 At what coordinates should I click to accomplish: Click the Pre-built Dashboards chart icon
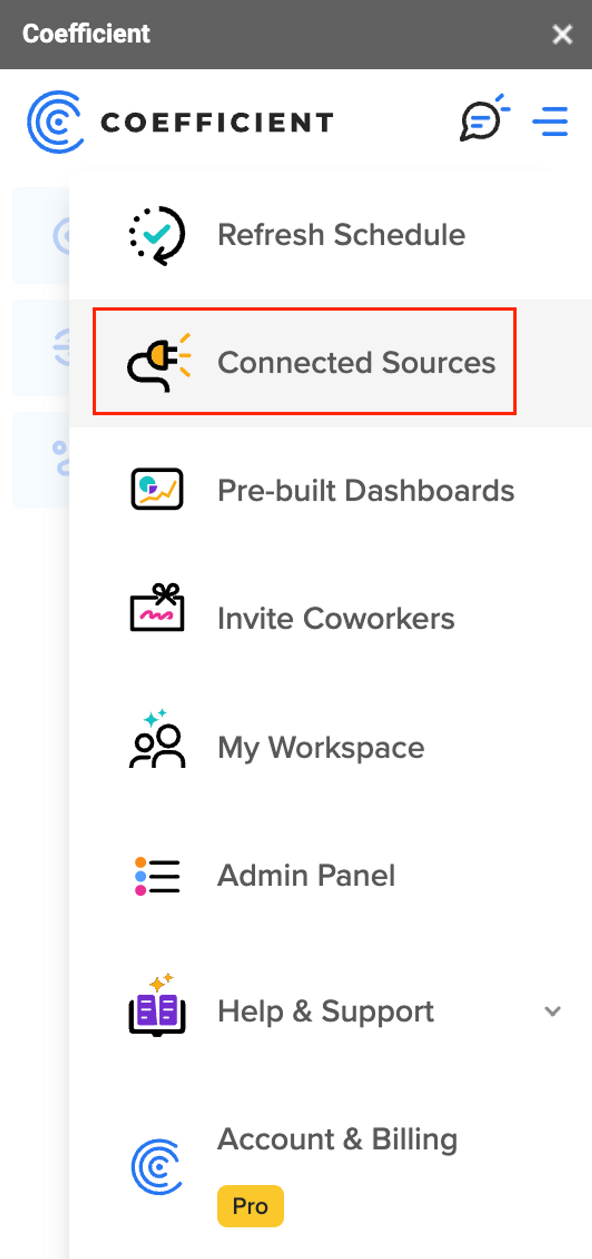(157, 489)
